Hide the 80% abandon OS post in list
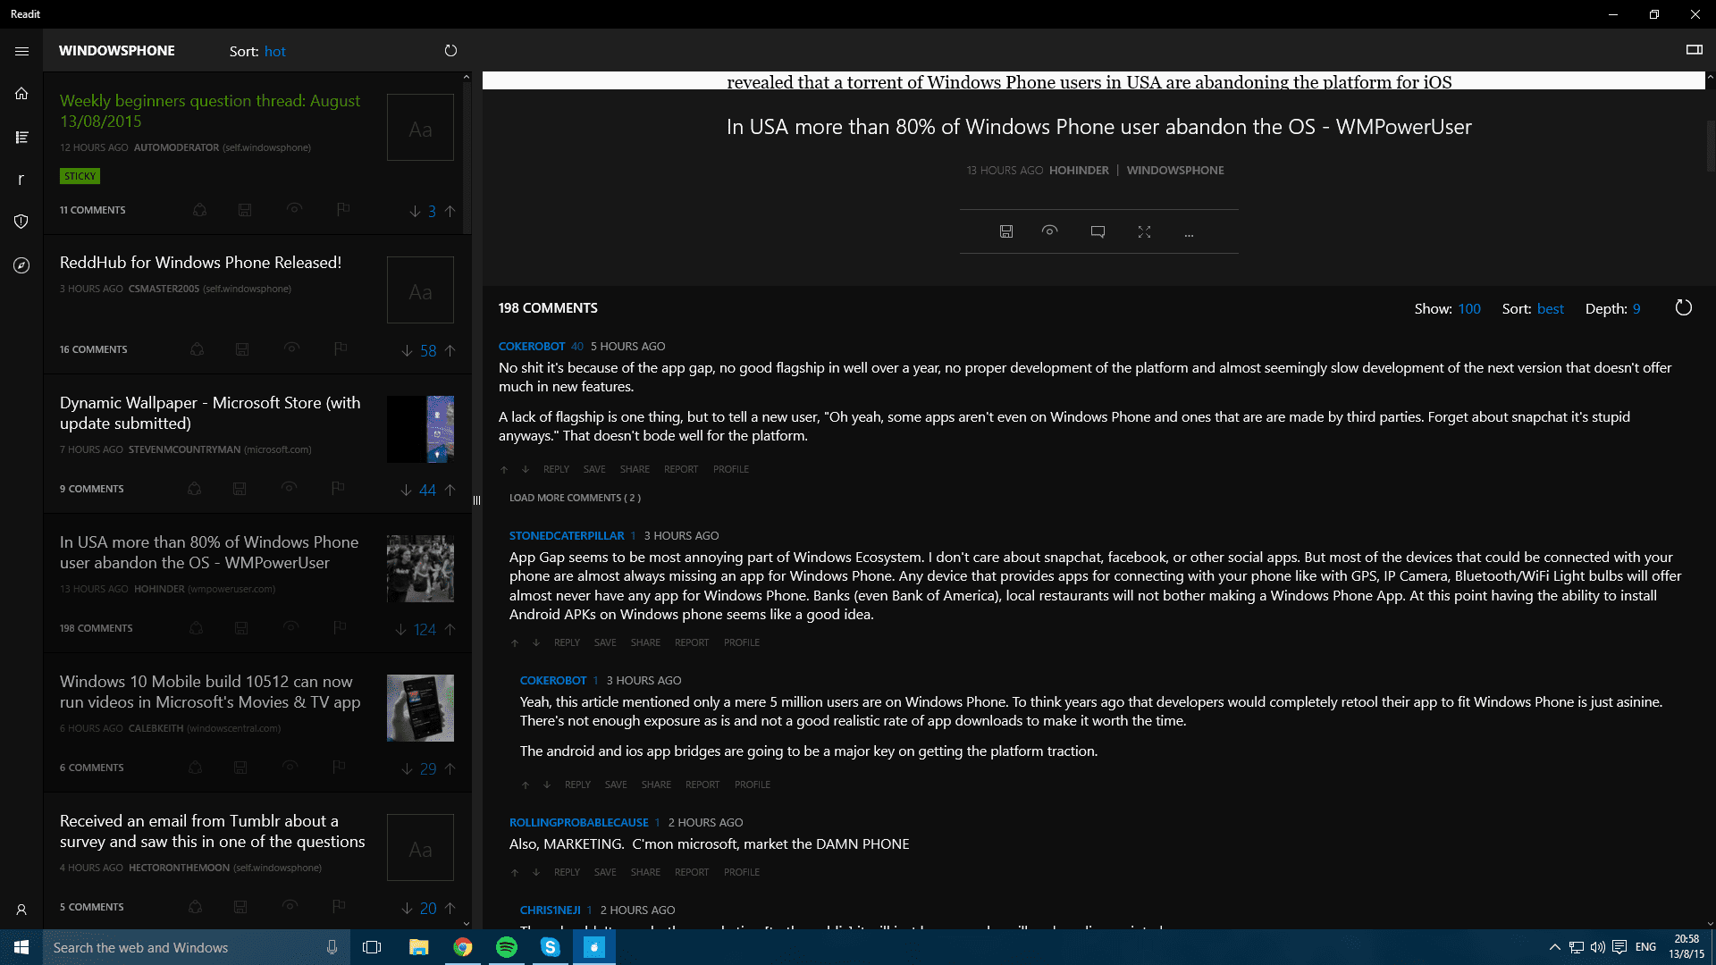The width and height of the screenshot is (1716, 965). click(290, 626)
